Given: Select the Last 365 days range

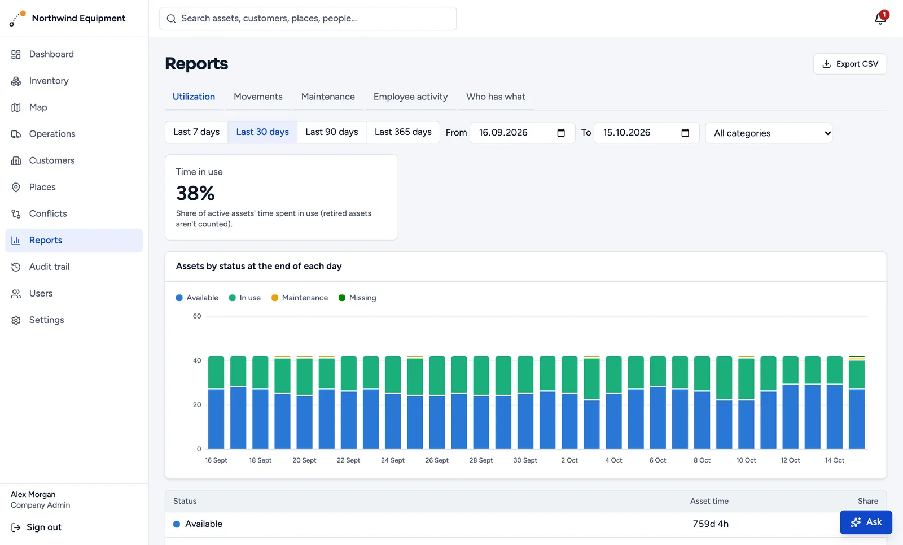Looking at the screenshot, I should point(403,132).
